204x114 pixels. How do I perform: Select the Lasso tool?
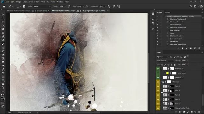tap(3, 22)
